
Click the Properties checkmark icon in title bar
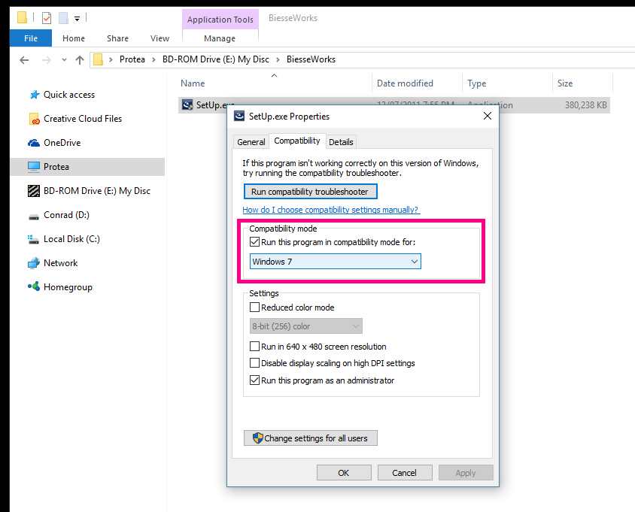[47, 18]
